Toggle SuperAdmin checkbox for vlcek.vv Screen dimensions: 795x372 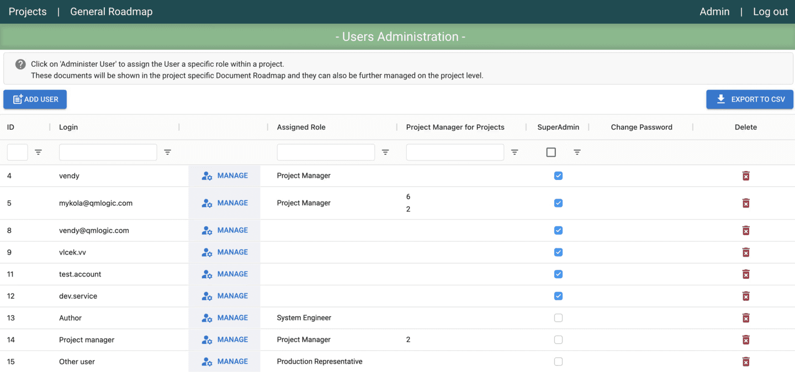point(558,252)
